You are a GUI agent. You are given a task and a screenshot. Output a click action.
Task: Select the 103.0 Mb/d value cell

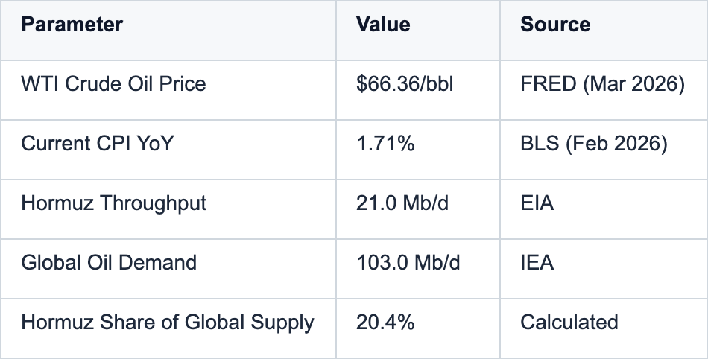pyautogui.click(x=408, y=263)
